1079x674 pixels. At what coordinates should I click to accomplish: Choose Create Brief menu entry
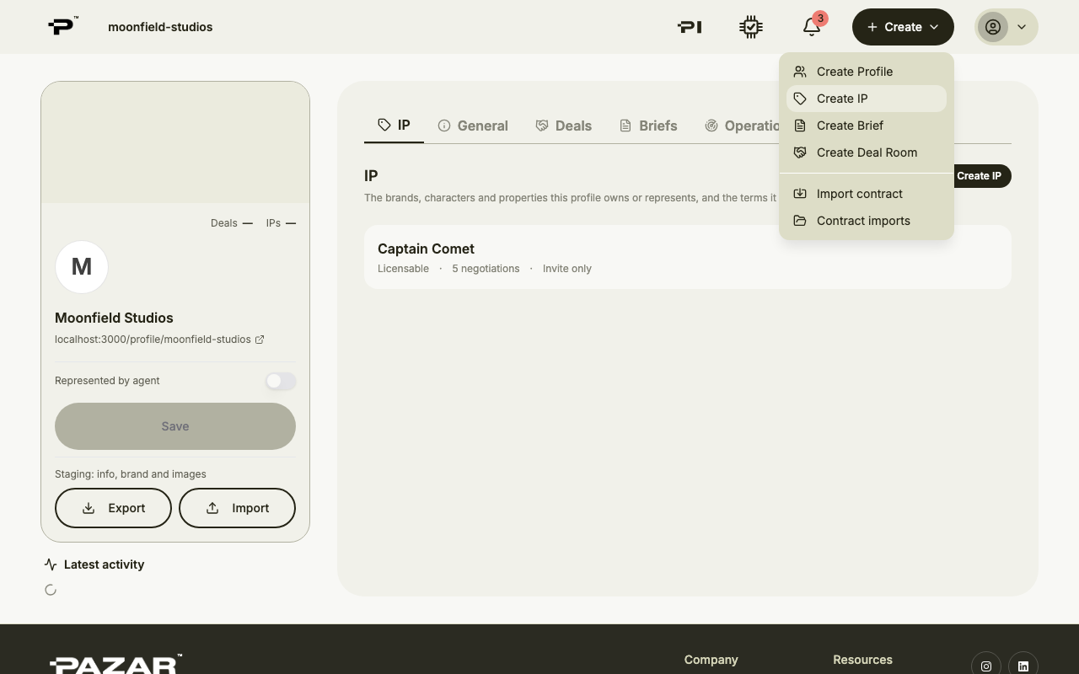(x=867, y=126)
